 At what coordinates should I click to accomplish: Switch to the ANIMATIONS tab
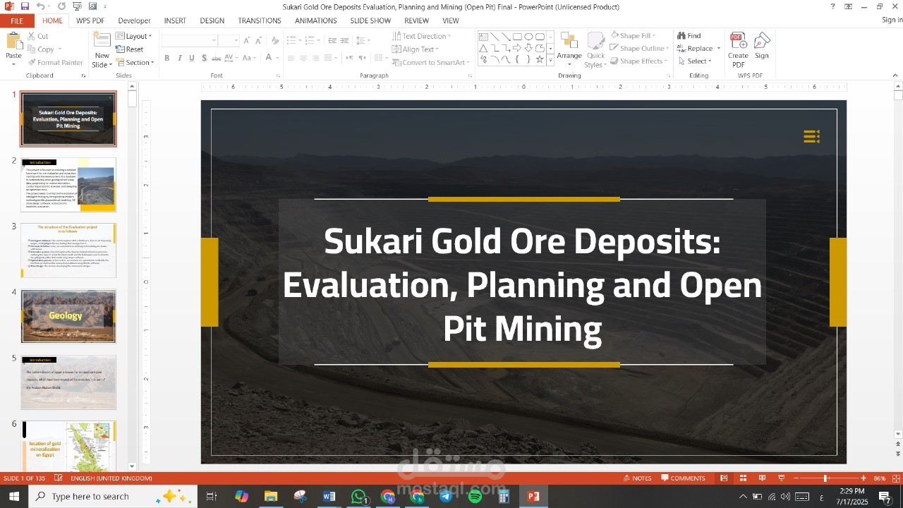(x=315, y=21)
